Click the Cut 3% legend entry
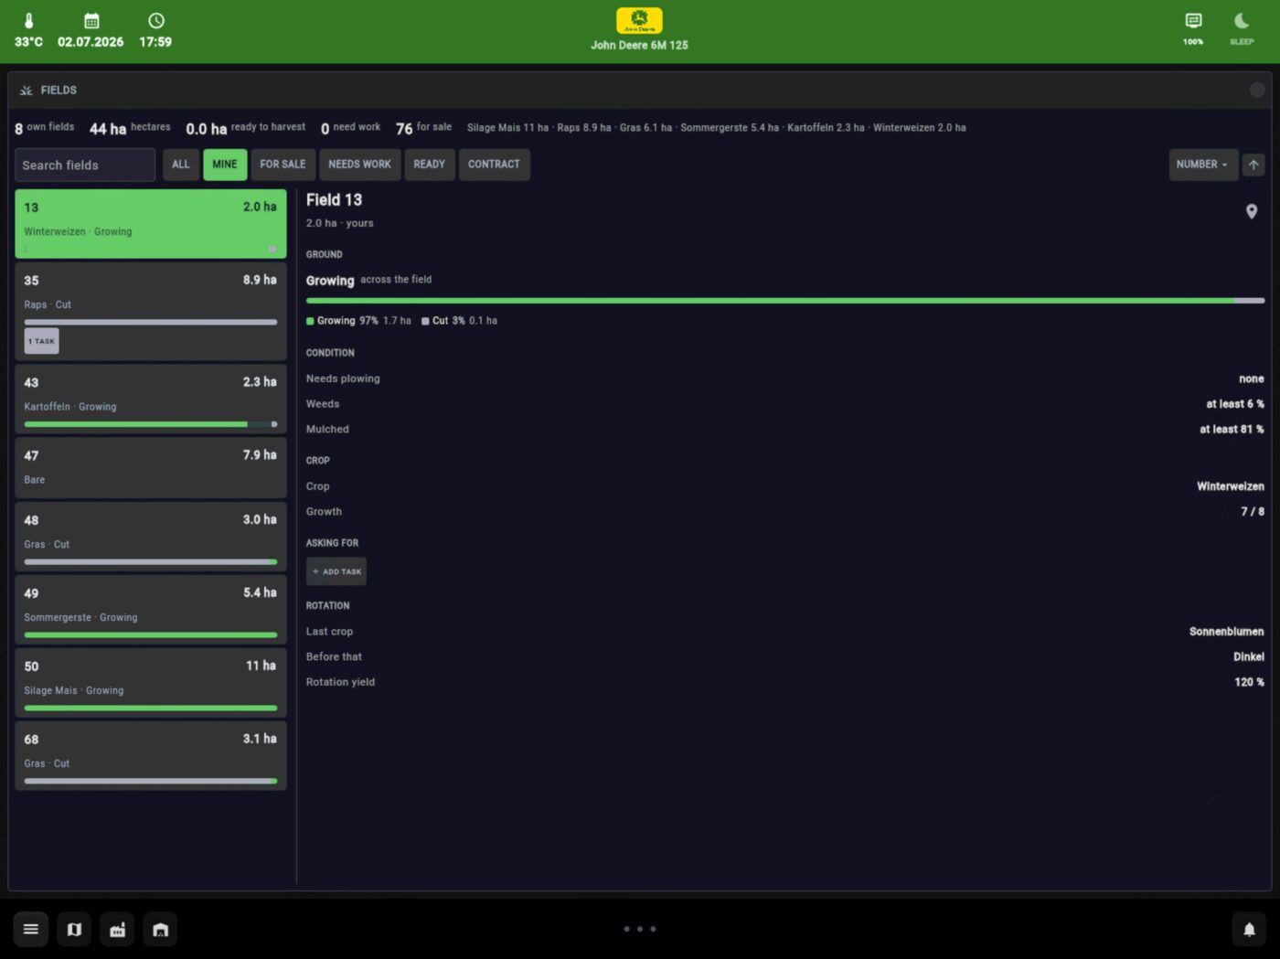The width and height of the screenshot is (1280, 959). [x=459, y=321]
